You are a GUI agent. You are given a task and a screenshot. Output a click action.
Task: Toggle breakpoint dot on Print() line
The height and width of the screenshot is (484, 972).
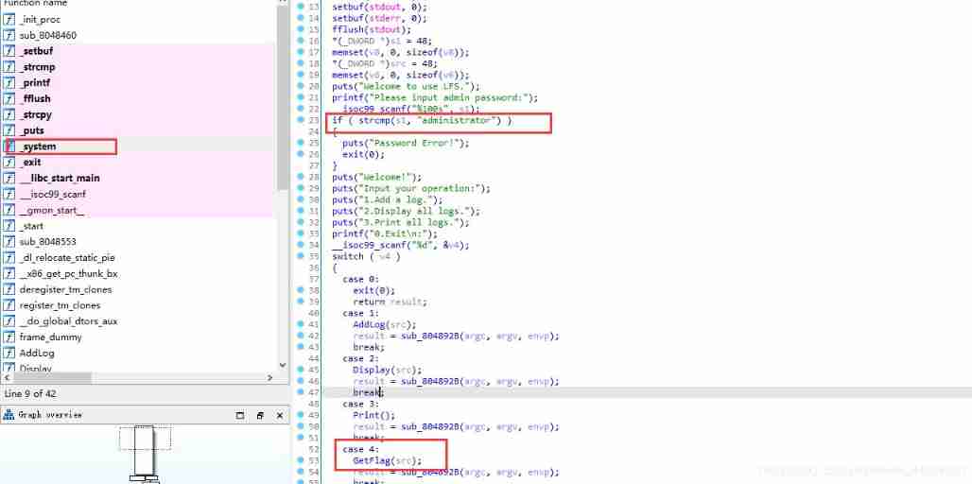coord(300,415)
